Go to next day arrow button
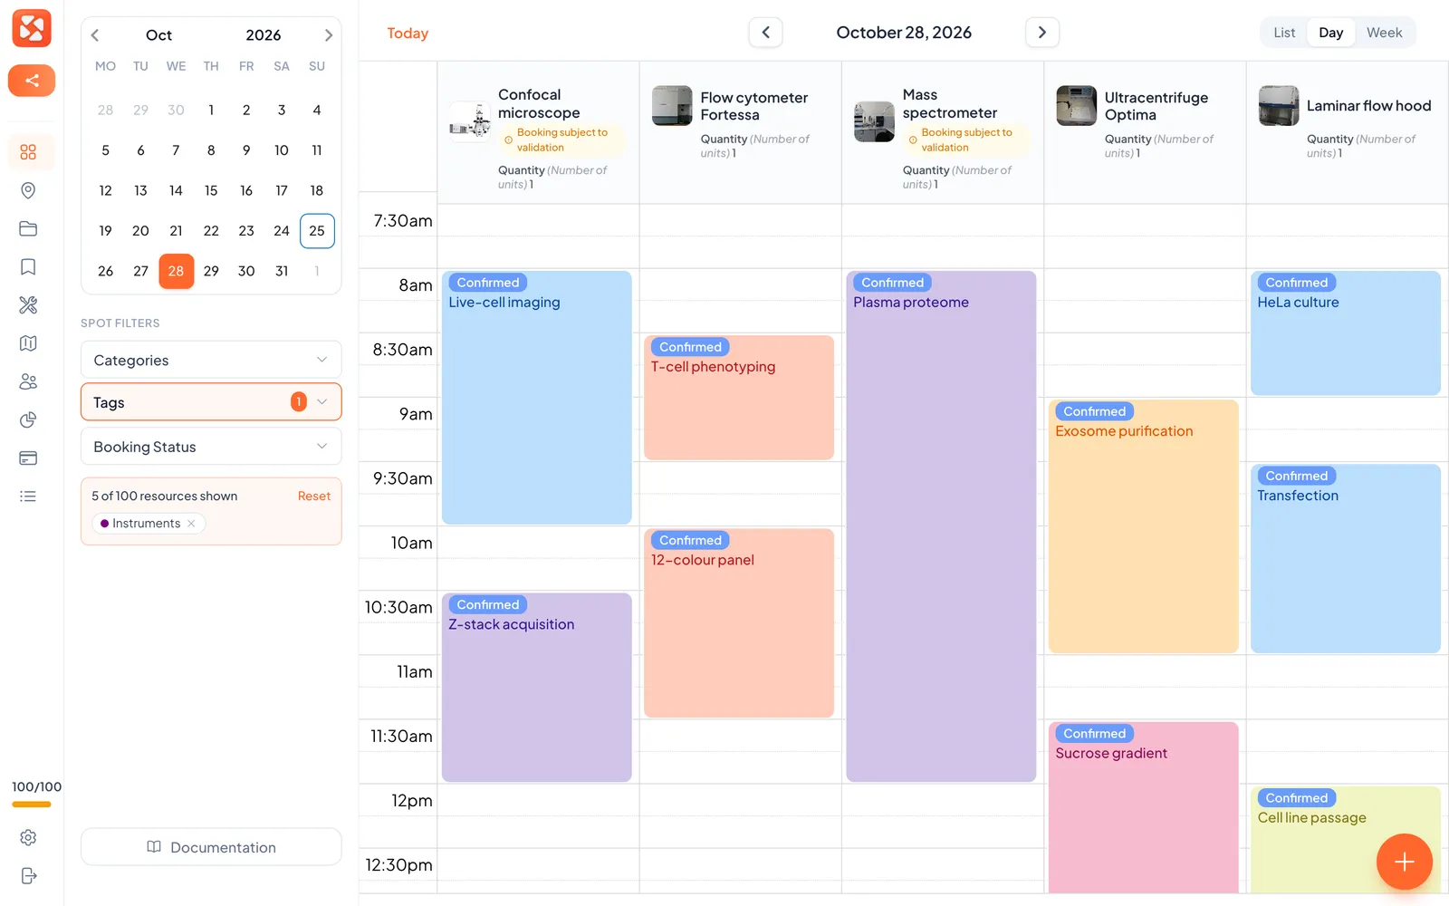 [x=1042, y=33]
